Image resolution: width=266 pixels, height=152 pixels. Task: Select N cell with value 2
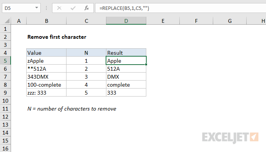[x=86, y=69]
